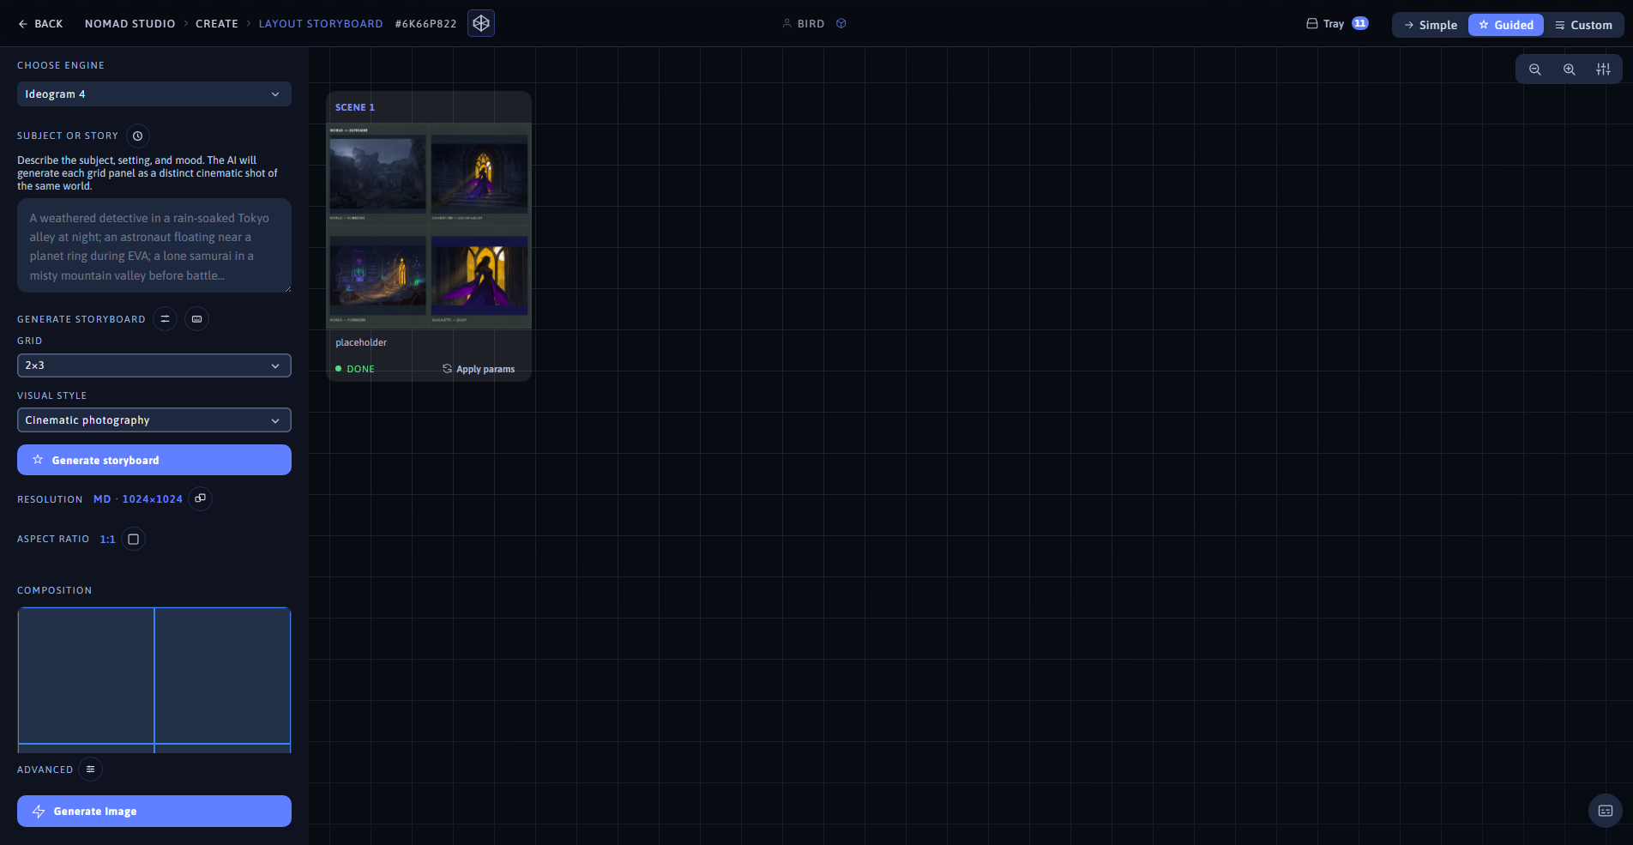Expand the Cinematic photography style dropdown
This screenshot has height=845, width=1633.
pos(154,420)
